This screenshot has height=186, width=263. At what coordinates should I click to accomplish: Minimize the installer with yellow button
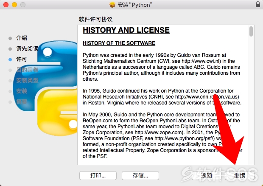tap(14, 5)
